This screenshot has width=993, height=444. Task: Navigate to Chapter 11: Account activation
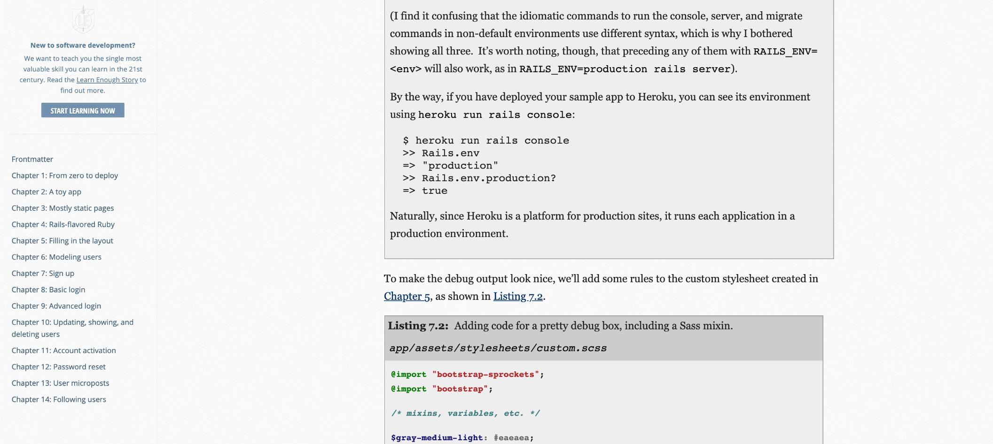[64, 351]
